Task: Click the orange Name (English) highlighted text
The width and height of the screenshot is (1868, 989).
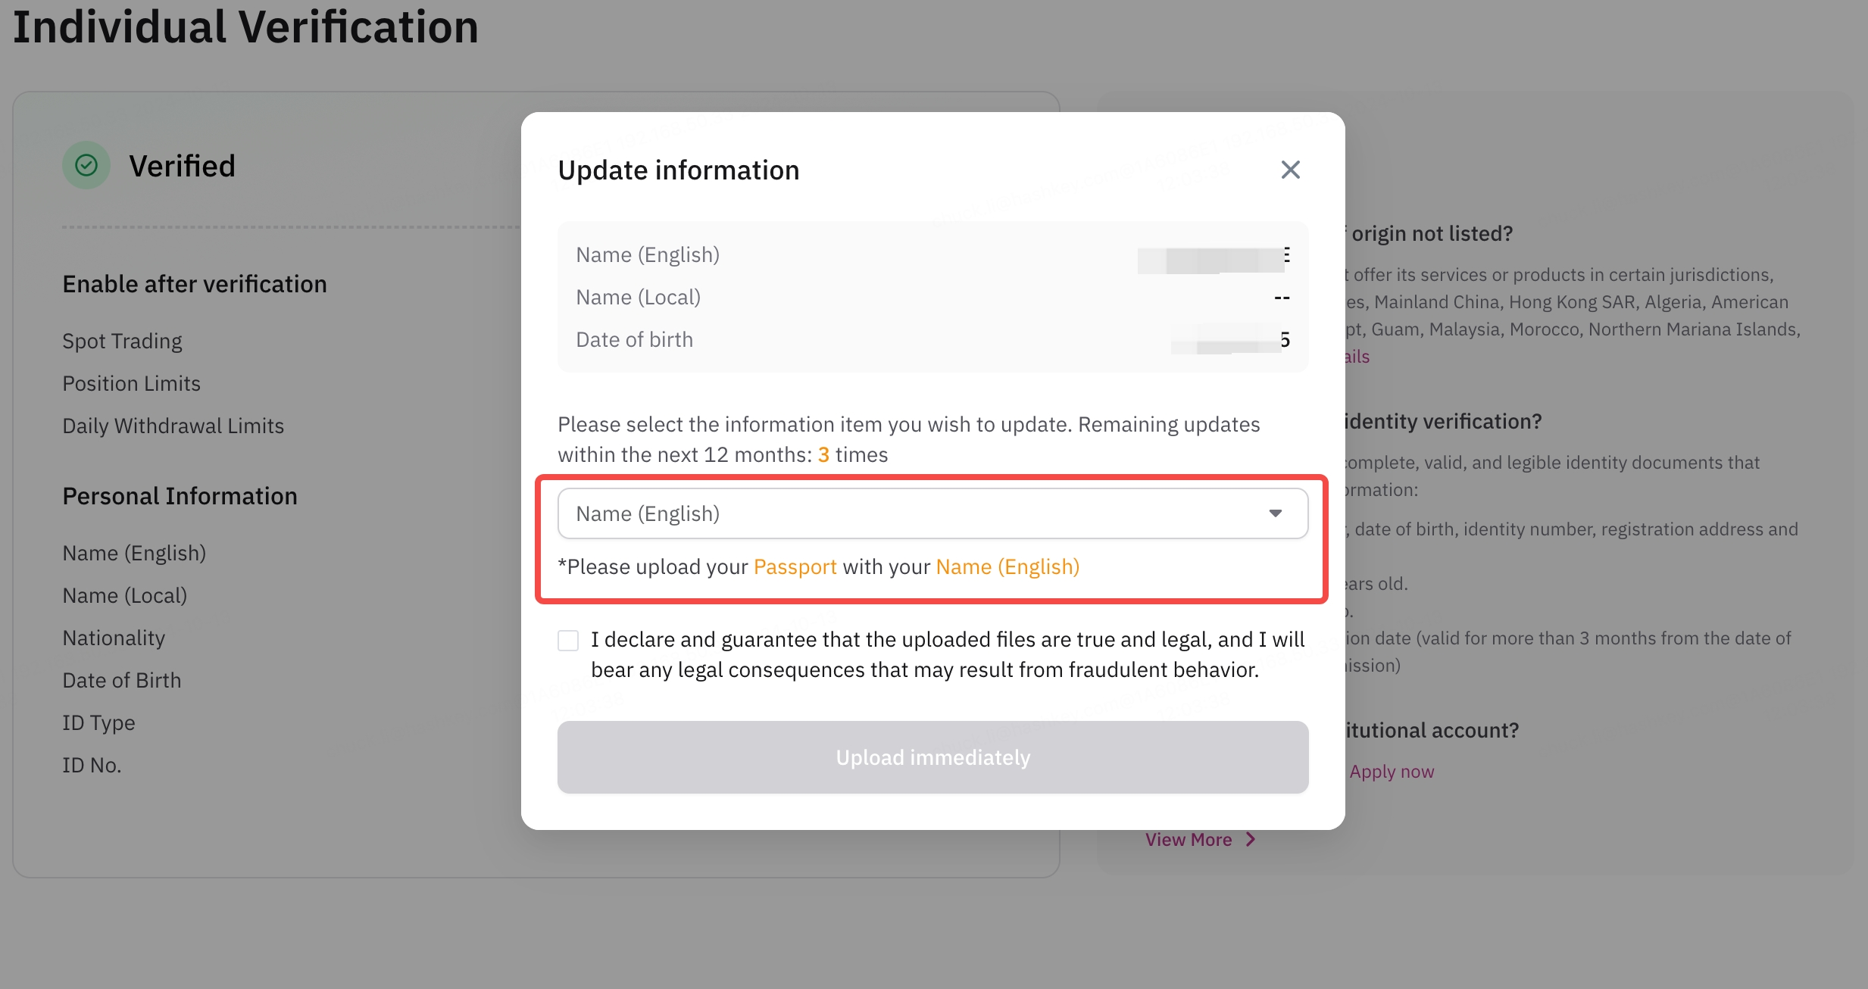Action: [x=1007, y=566]
